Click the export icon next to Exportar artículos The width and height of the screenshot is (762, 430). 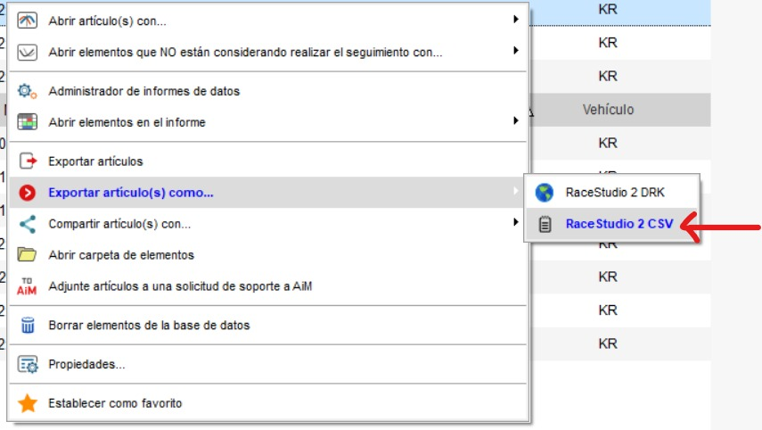coord(28,161)
